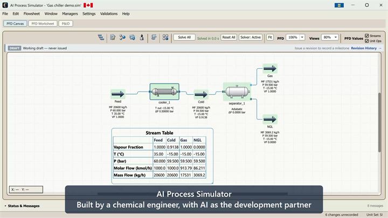Click the app logo in title bar
The image size is (388, 218).
(x=5, y=5)
